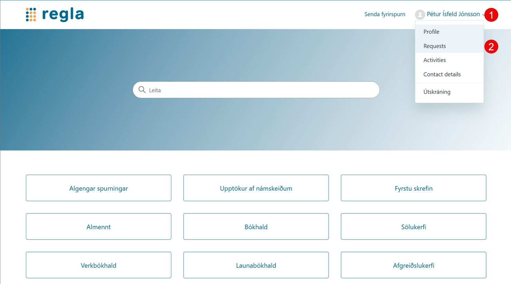Open the Algengar spurningar category
511x284 pixels.
click(98, 188)
